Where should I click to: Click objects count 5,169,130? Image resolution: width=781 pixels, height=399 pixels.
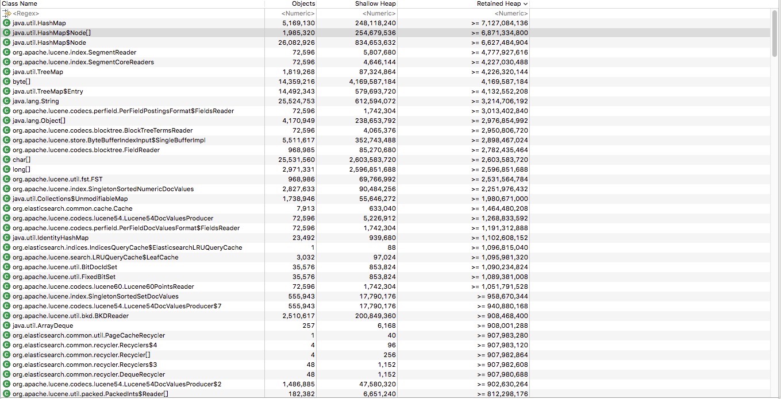[x=299, y=23]
